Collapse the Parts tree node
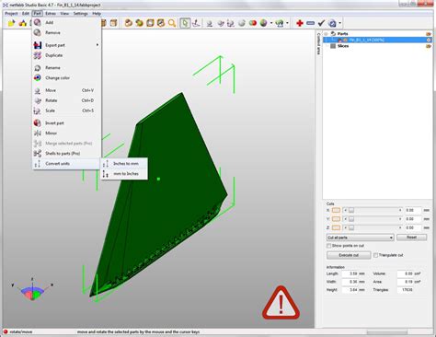Screen dimensions: 436x337 click(x=327, y=34)
